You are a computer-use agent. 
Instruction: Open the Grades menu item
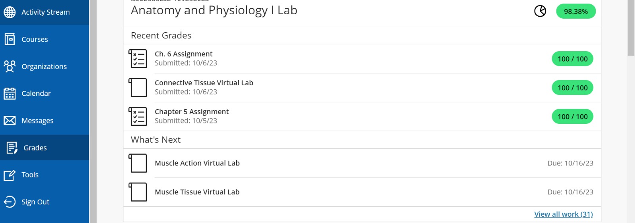tap(35, 148)
